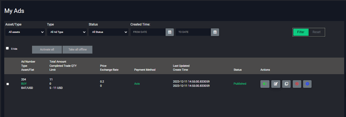Click the Axis payment method link

(137, 84)
